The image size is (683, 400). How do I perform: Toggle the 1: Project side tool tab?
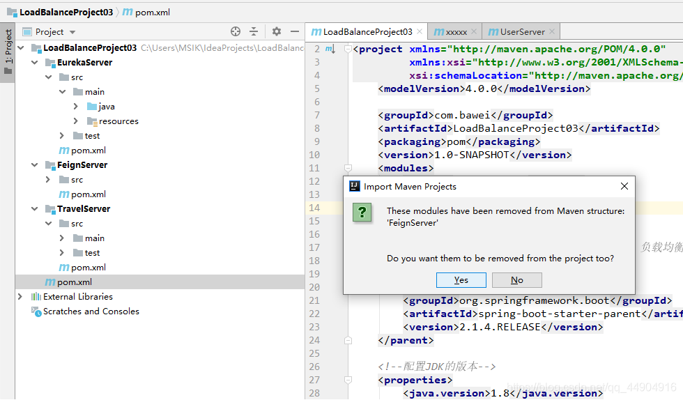pos(8,52)
